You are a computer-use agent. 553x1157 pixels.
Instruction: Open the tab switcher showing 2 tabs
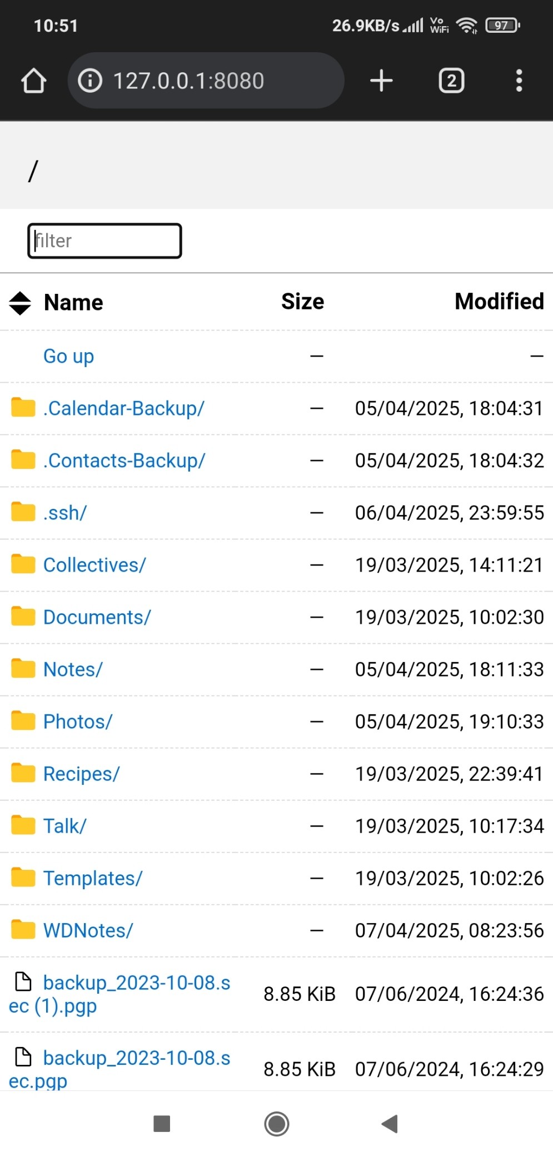(x=451, y=81)
